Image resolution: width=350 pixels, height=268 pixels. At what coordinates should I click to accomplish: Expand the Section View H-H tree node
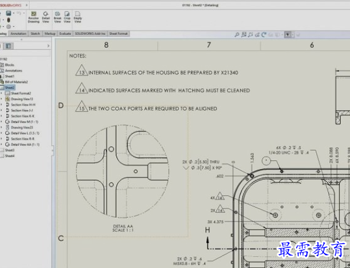coord(2,105)
